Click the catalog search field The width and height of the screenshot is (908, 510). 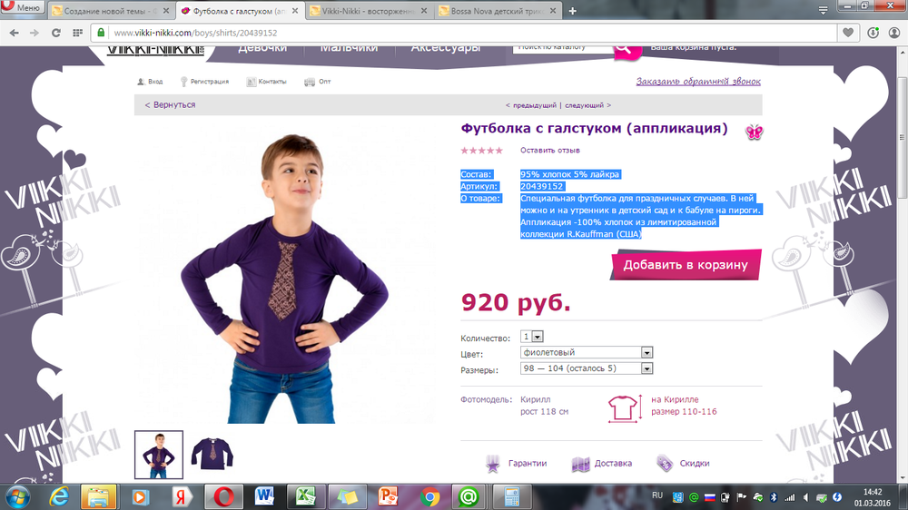click(562, 49)
